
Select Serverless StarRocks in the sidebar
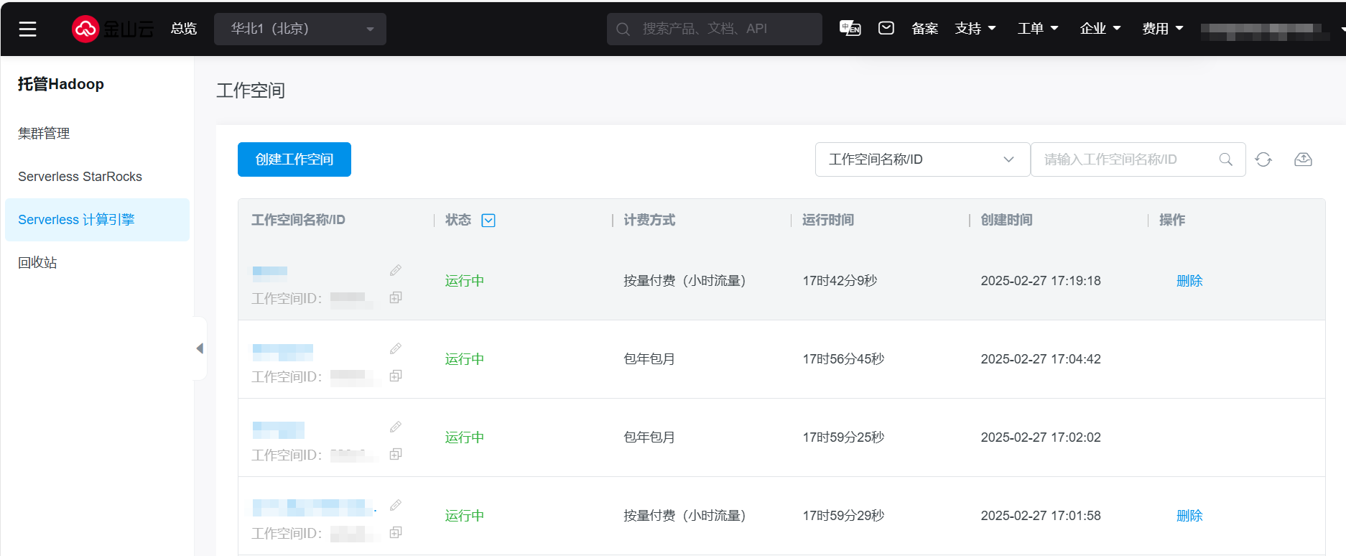80,177
